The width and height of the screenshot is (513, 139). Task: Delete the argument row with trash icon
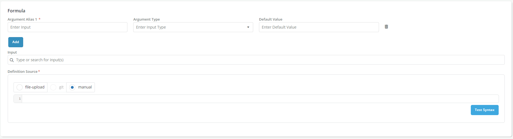[386, 27]
